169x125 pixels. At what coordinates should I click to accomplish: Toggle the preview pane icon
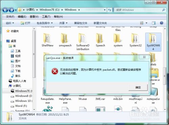click(x=154, y=23)
